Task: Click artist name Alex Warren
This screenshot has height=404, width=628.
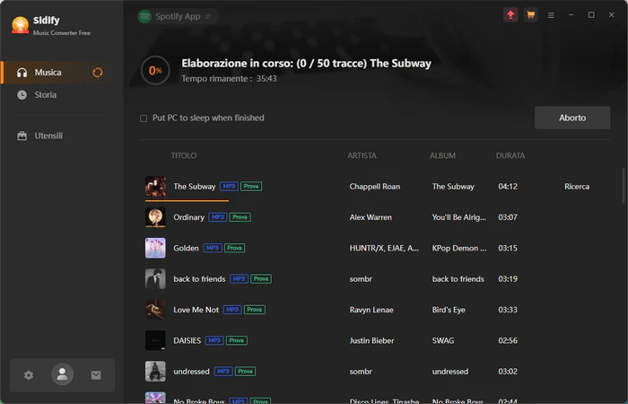Action: coord(371,217)
